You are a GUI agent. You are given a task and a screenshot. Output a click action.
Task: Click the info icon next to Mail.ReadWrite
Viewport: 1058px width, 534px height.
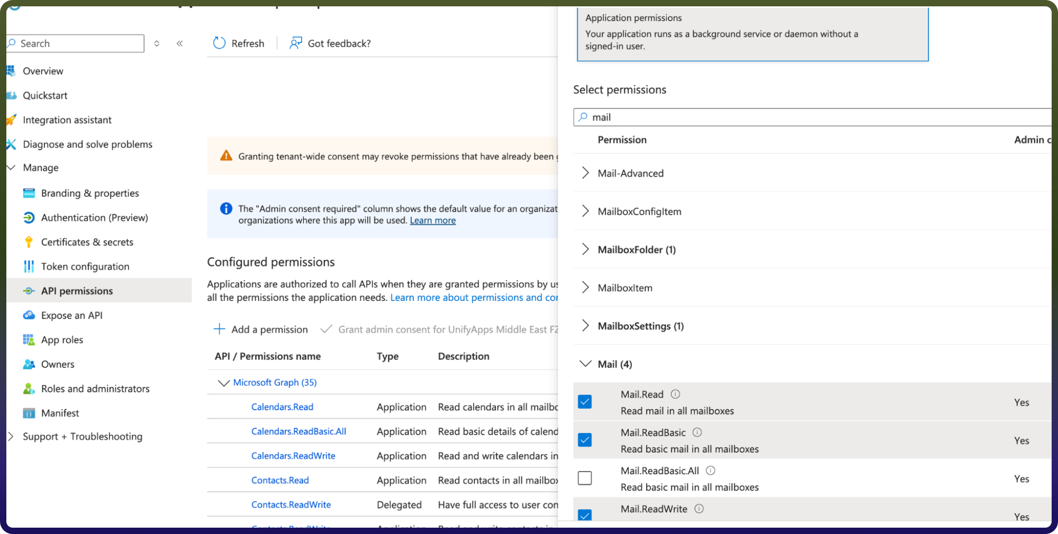click(x=699, y=509)
